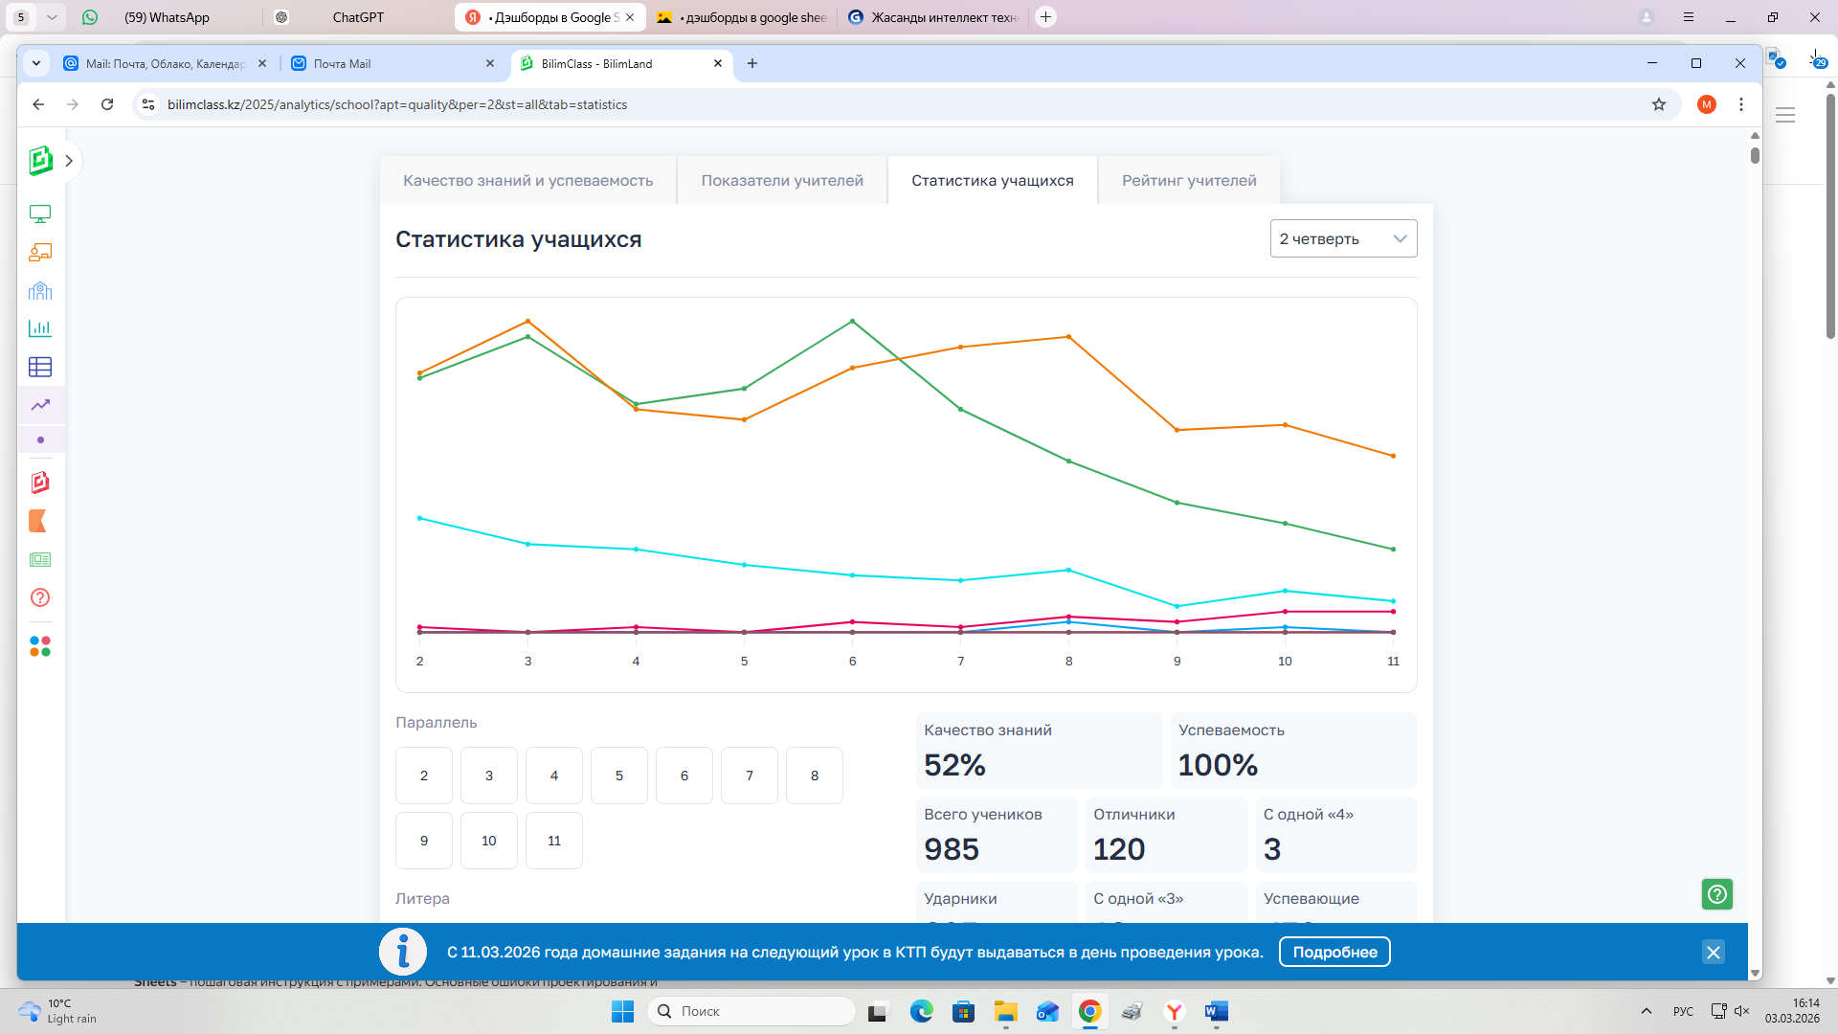Open the monitor icon in sidebar
The height and width of the screenshot is (1034, 1838).
40,214
